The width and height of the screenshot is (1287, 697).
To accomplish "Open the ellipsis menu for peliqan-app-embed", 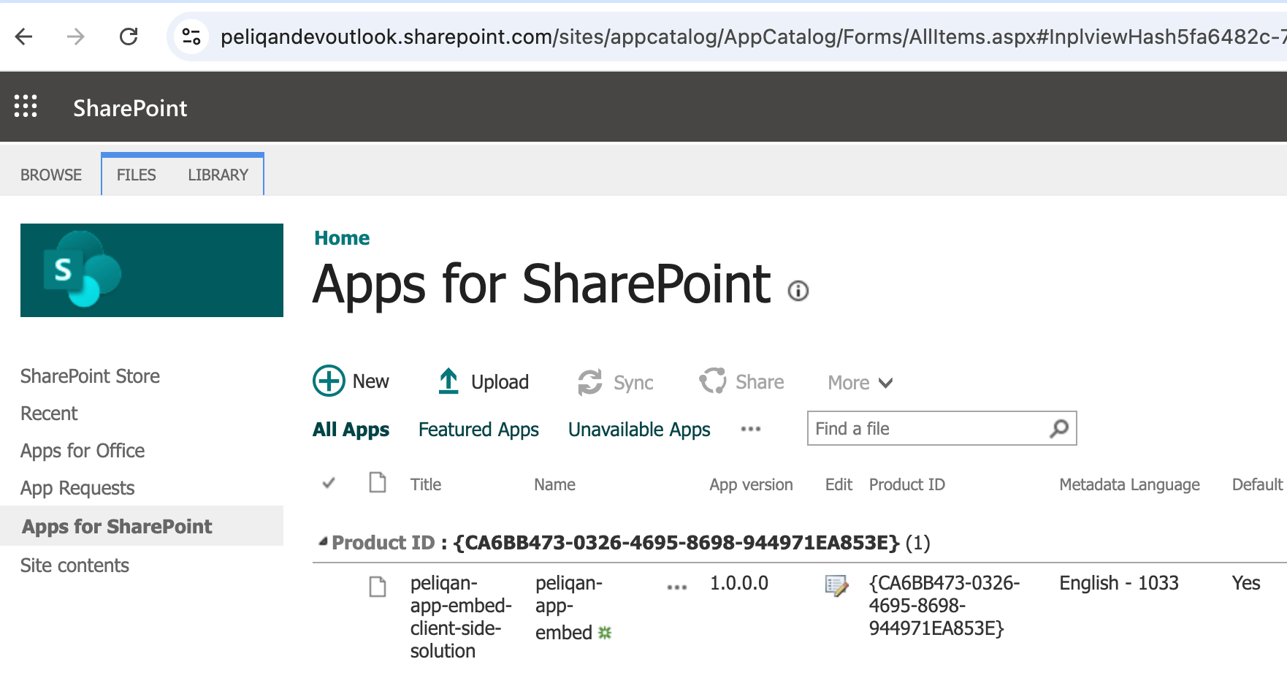I will coord(677,587).
